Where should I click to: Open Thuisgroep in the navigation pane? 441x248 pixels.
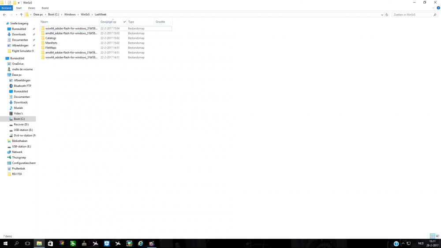click(x=19, y=158)
